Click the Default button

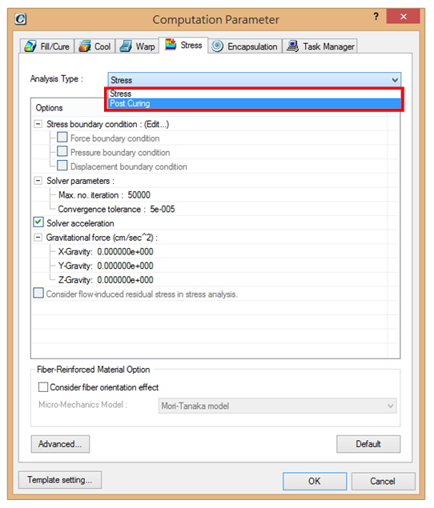(368, 444)
